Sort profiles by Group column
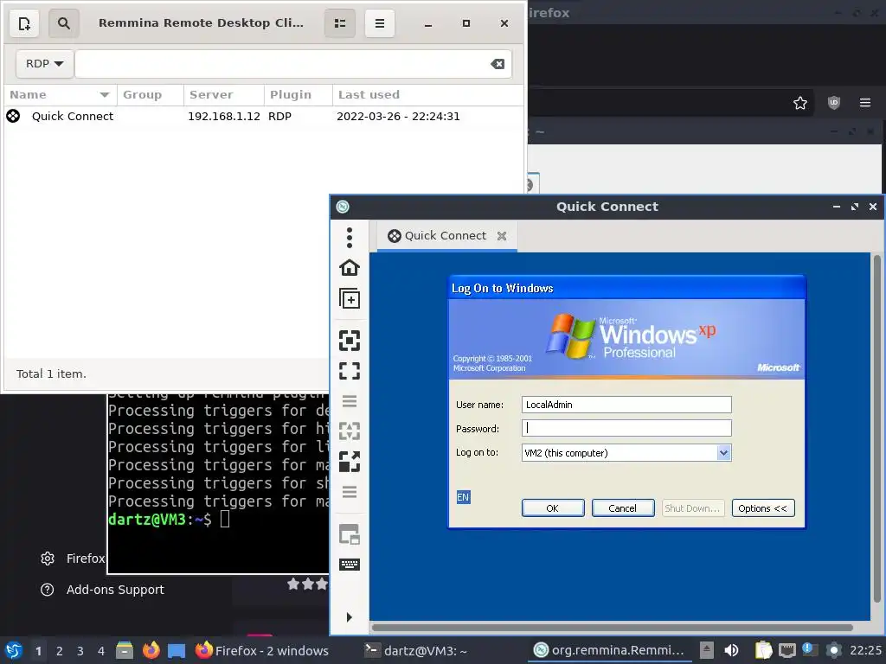The image size is (886, 664). tap(151, 95)
